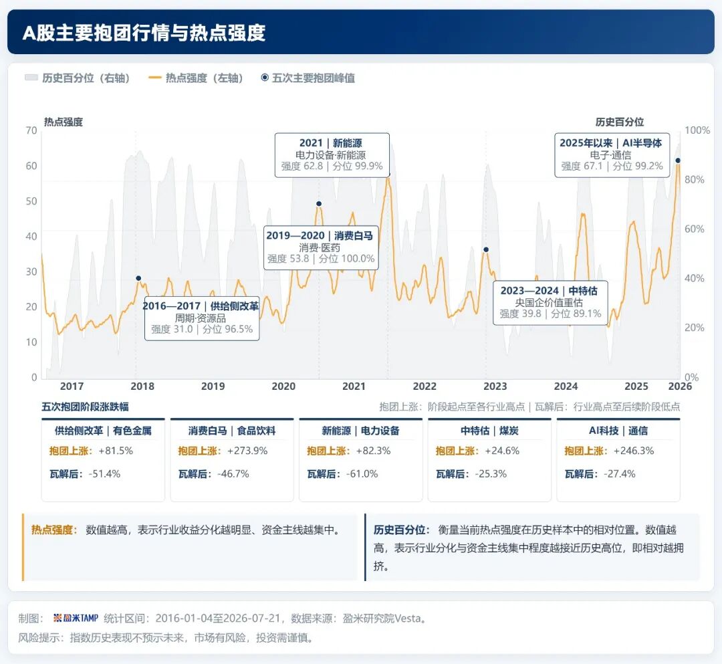Click the 历史百分位 right axis title
The width and height of the screenshot is (722, 664).
(x=620, y=122)
